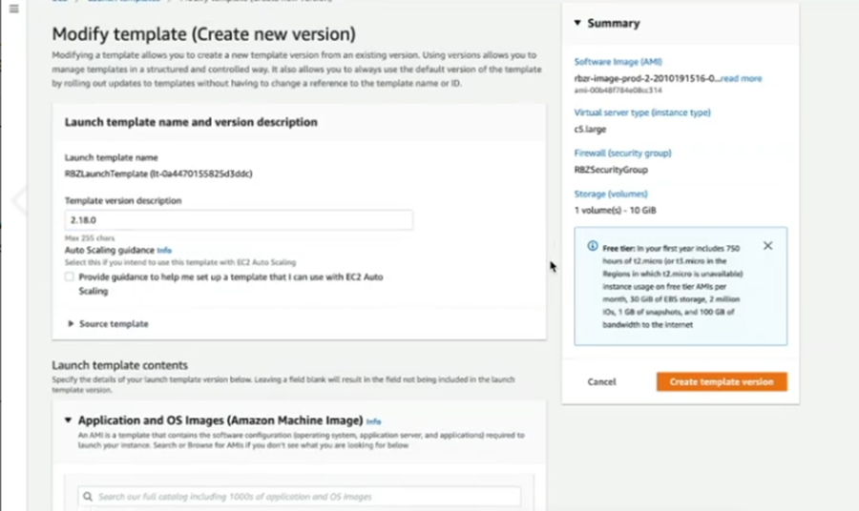The height and width of the screenshot is (511, 859).
Task: Click the Free tier info circle icon
Action: (x=592, y=247)
